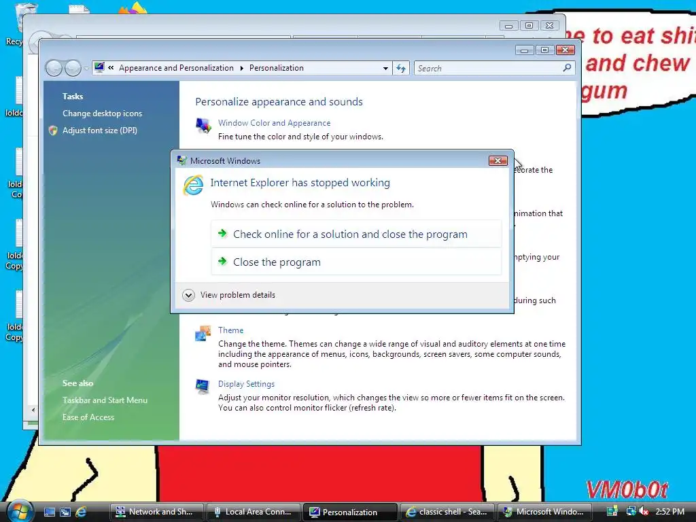
Task: Select Personalization breadcrumb segment
Action: click(276, 68)
